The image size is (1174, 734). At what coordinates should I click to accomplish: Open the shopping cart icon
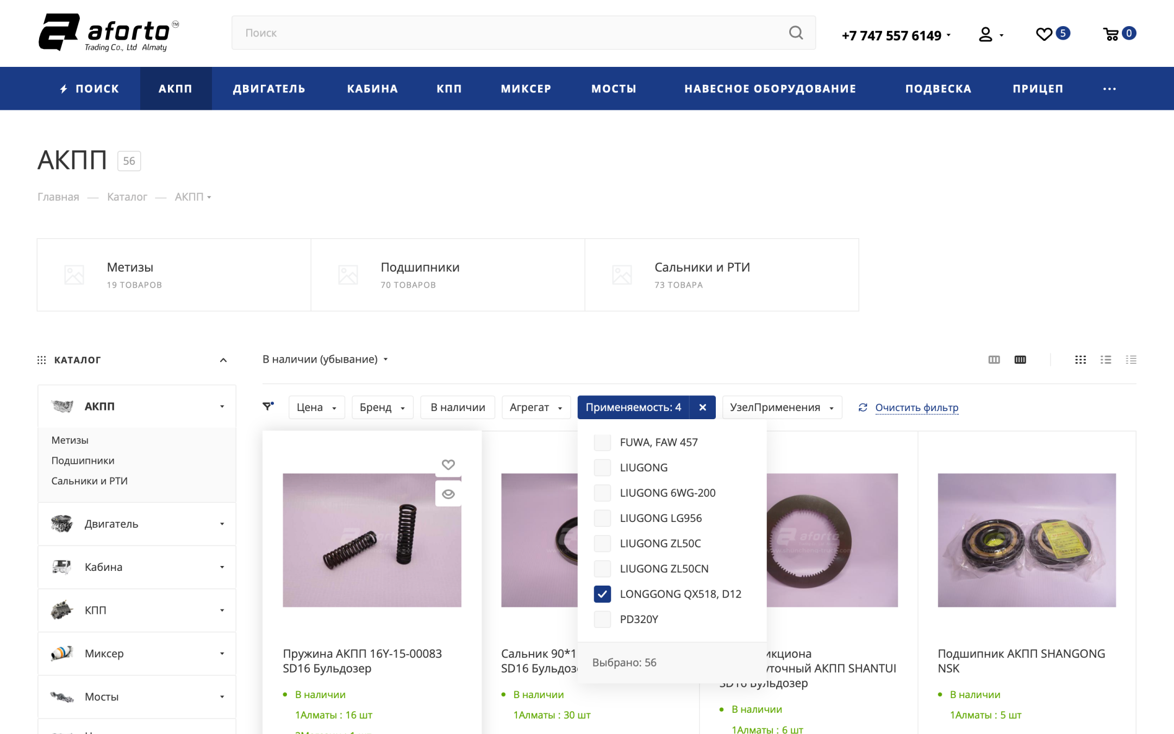(x=1111, y=34)
